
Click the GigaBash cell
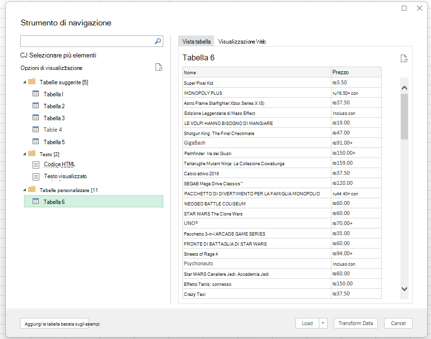click(257, 143)
